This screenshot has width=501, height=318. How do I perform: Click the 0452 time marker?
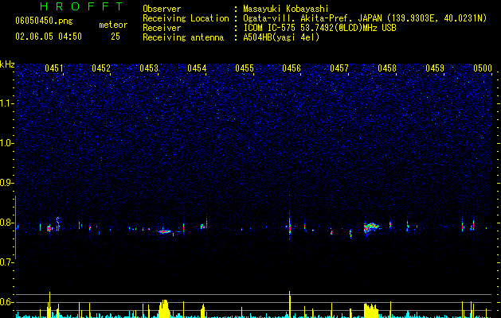(101, 68)
